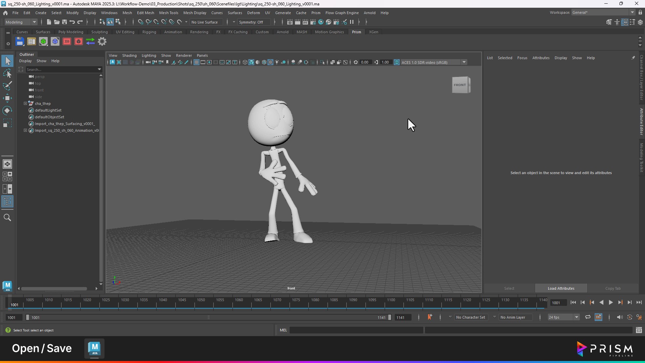Image resolution: width=645 pixels, height=363 pixels.
Task: Toggle loop playback mode
Action: [588, 317]
